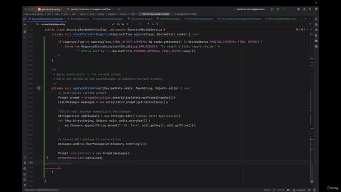This screenshot has width=341, height=192.
Task: Open the Notifications bell on right sidebar
Action: (316, 19)
